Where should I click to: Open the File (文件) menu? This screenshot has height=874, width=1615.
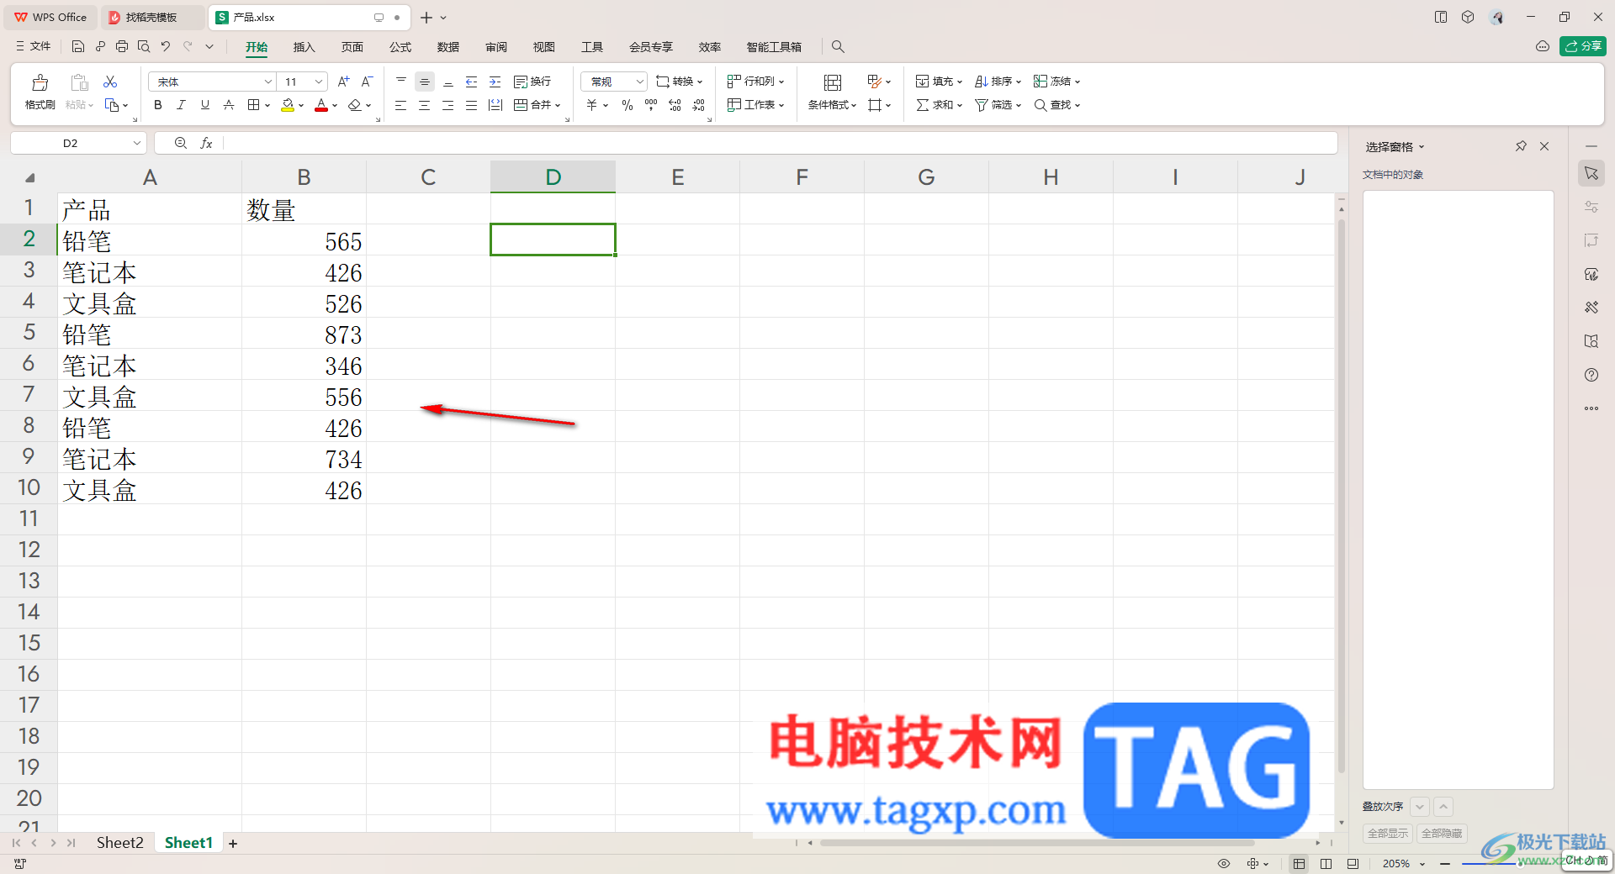pos(34,46)
